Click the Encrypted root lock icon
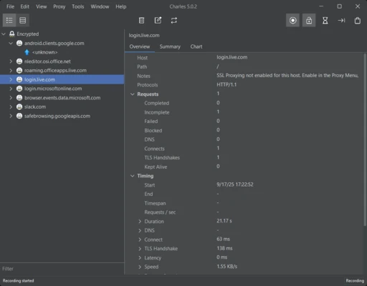This screenshot has height=286, width=367. click(x=12, y=34)
